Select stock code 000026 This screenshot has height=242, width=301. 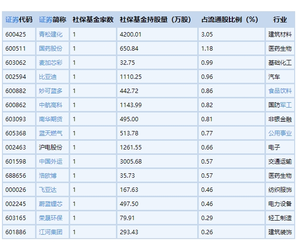(x=16, y=190)
